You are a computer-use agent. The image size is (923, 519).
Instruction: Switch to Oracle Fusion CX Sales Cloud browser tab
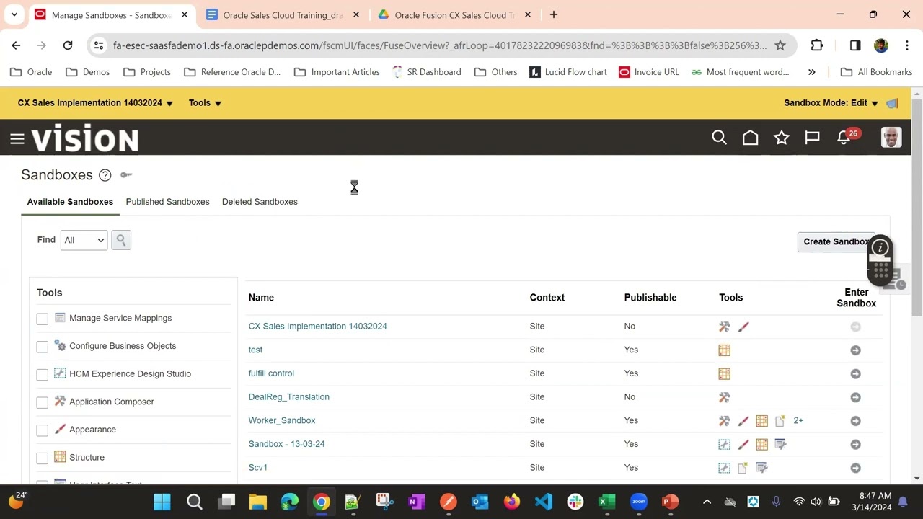click(454, 15)
